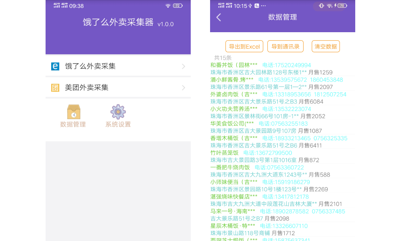The height and width of the screenshot is (241, 400).
Task: Tap second phone number 0756325335
Action: [330, 138]
